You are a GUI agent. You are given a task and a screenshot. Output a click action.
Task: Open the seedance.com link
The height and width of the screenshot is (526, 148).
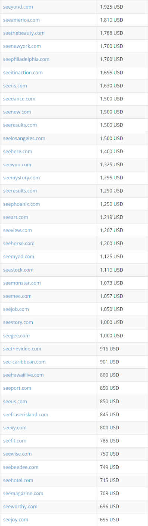click(x=19, y=99)
